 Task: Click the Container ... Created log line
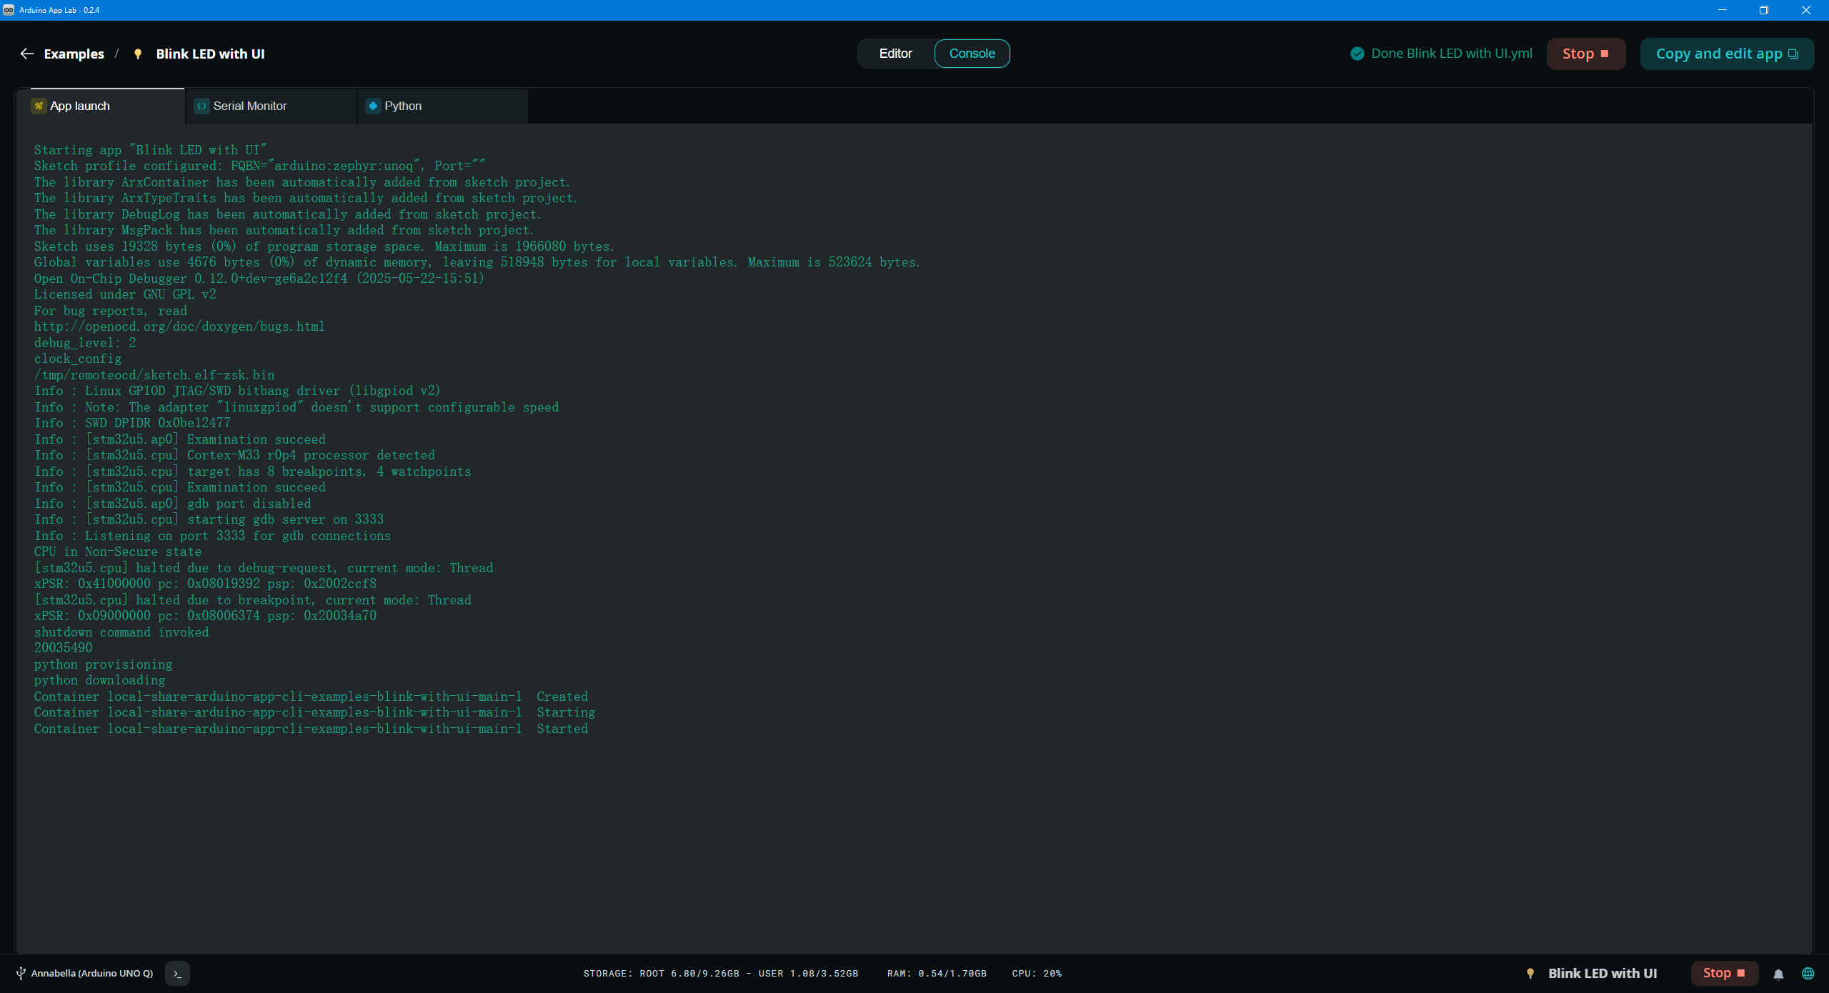[311, 697]
